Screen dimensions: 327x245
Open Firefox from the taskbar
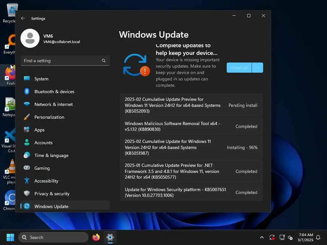click(x=96, y=237)
